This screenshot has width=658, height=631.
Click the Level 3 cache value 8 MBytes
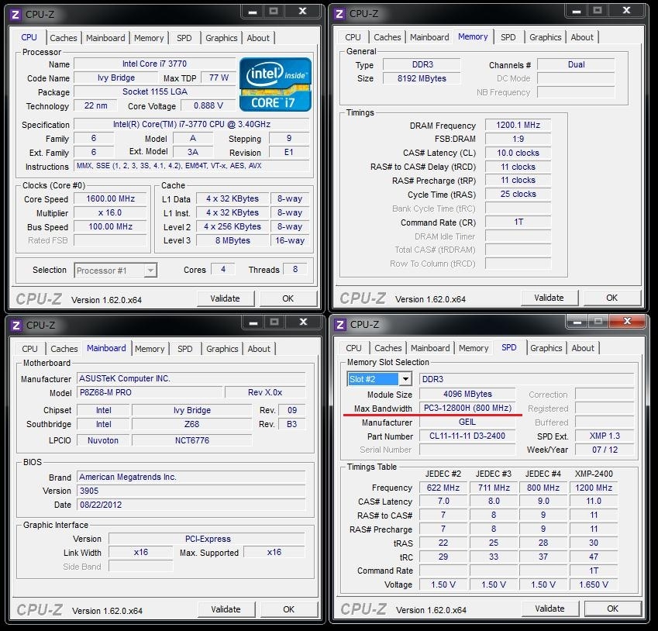(233, 240)
